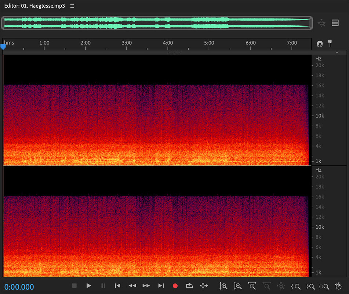349x294 pixels.
Task: Click the Rewind button
Action: click(132, 286)
